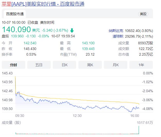Screen dimensions: 161x137
Task: Click the 16:00 time axis label
Action: [x=135, y=116]
